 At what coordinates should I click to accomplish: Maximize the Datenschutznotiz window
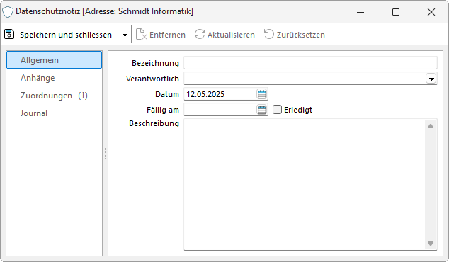pos(396,12)
